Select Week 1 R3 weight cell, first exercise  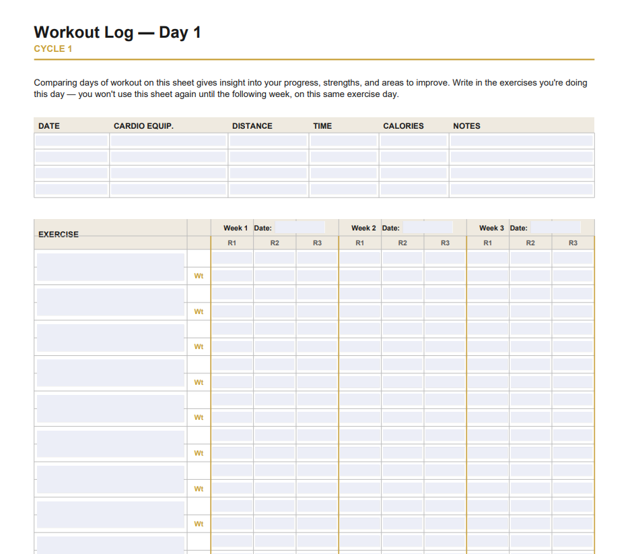pyautogui.click(x=317, y=276)
